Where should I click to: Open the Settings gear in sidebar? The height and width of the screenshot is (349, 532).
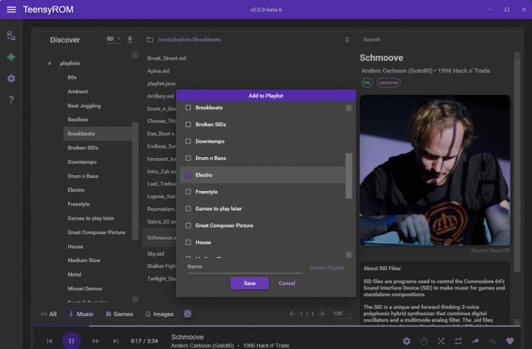(x=11, y=78)
